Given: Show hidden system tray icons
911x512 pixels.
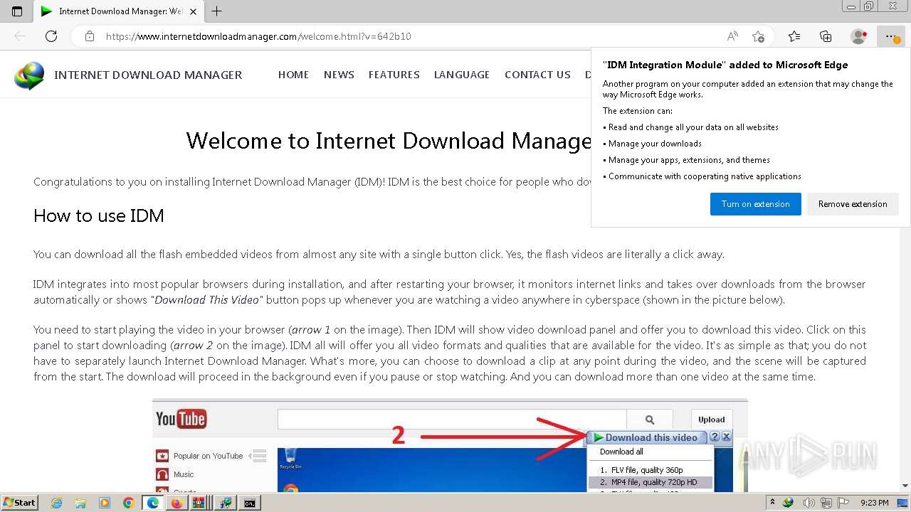Looking at the screenshot, I should [772, 503].
